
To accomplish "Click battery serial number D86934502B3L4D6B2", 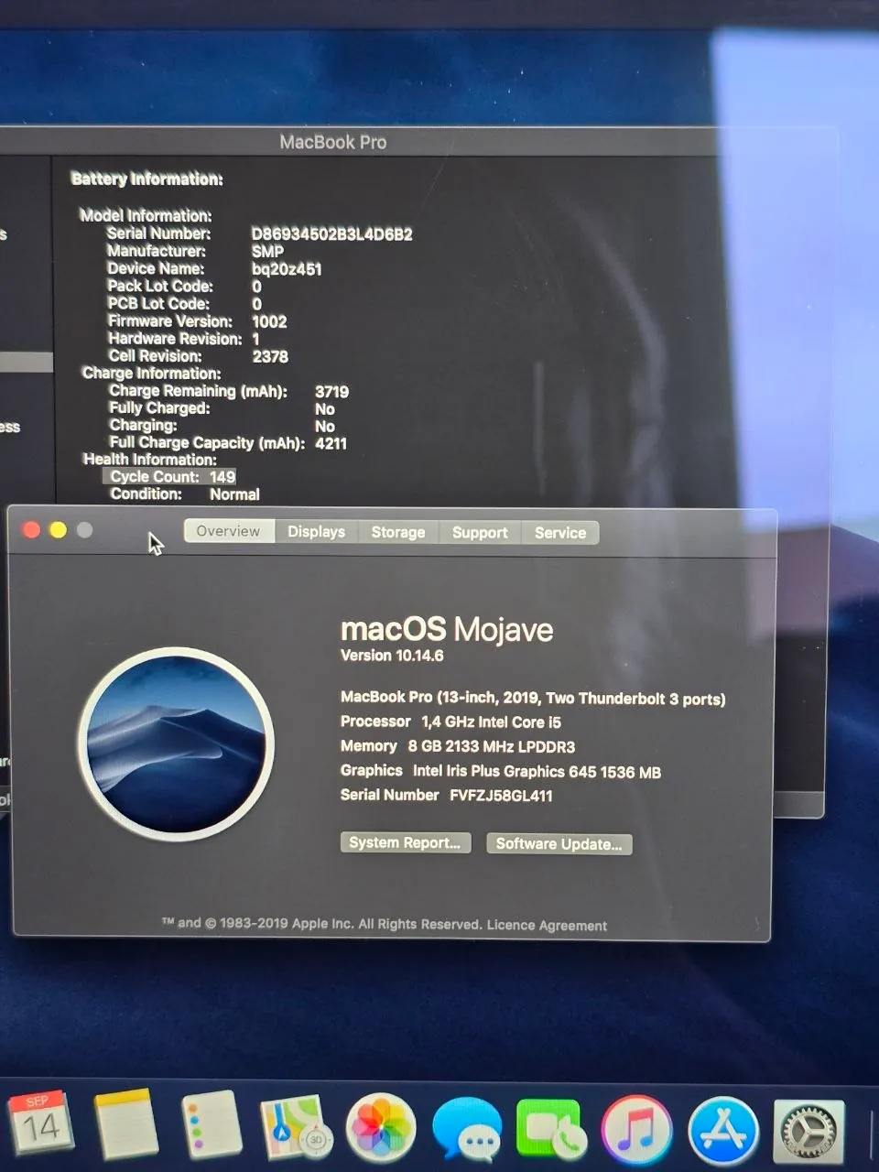I will (331, 234).
